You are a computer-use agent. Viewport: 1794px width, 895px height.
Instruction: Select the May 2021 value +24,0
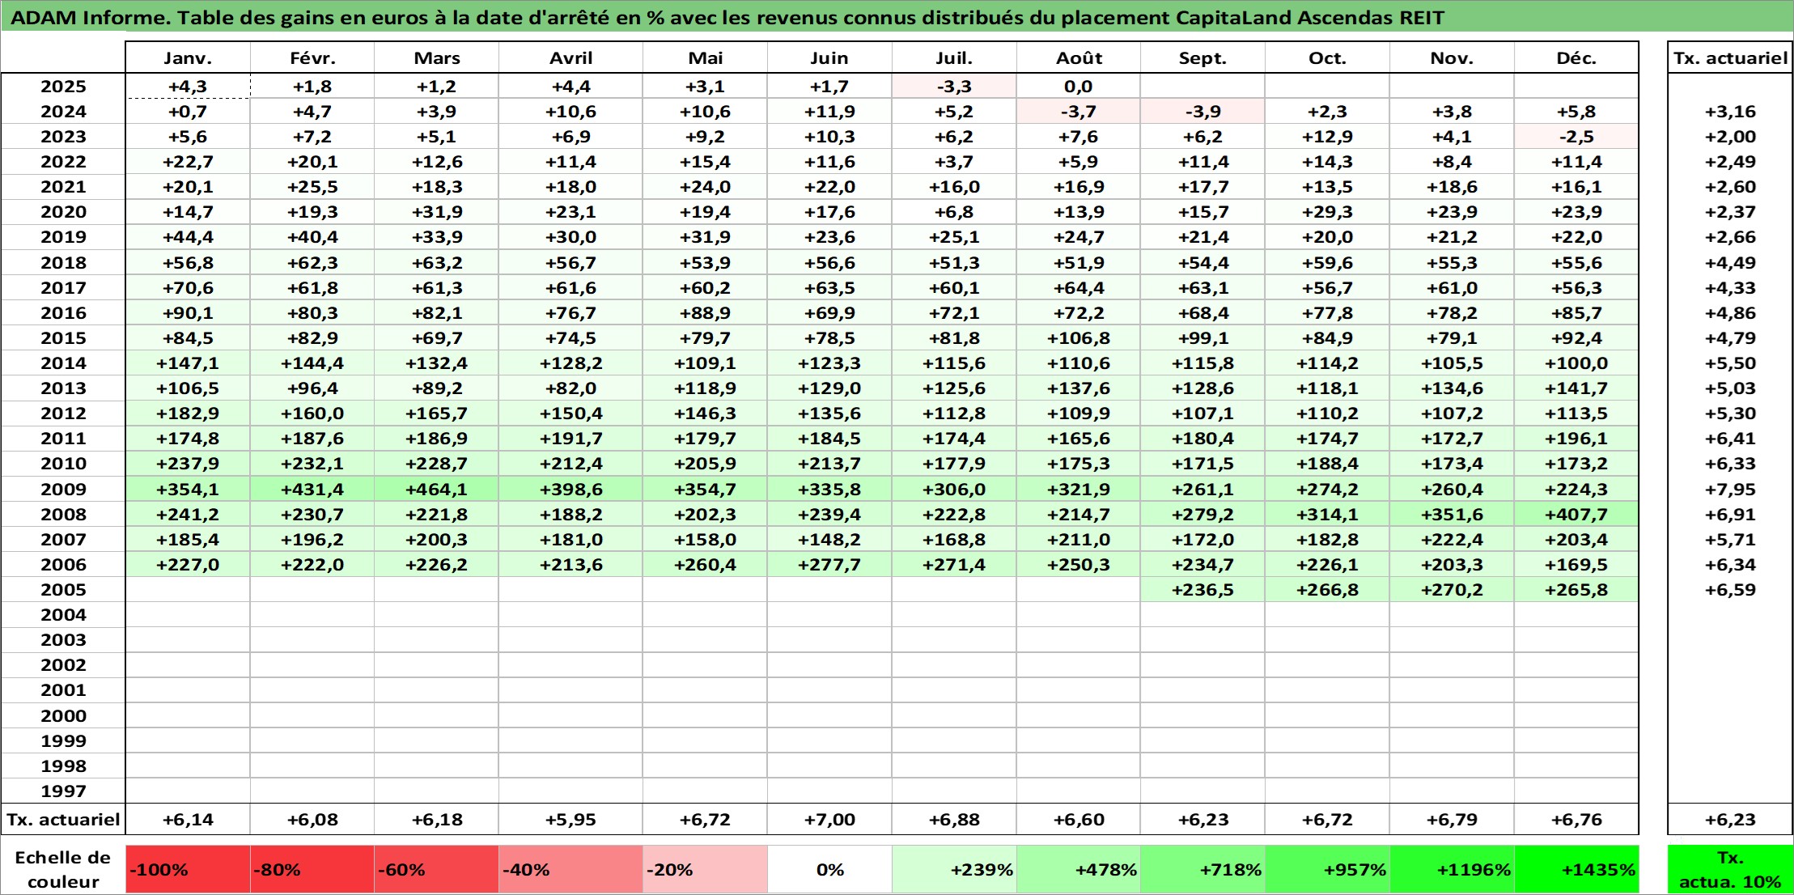pyautogui.click(x=706, y=186)
